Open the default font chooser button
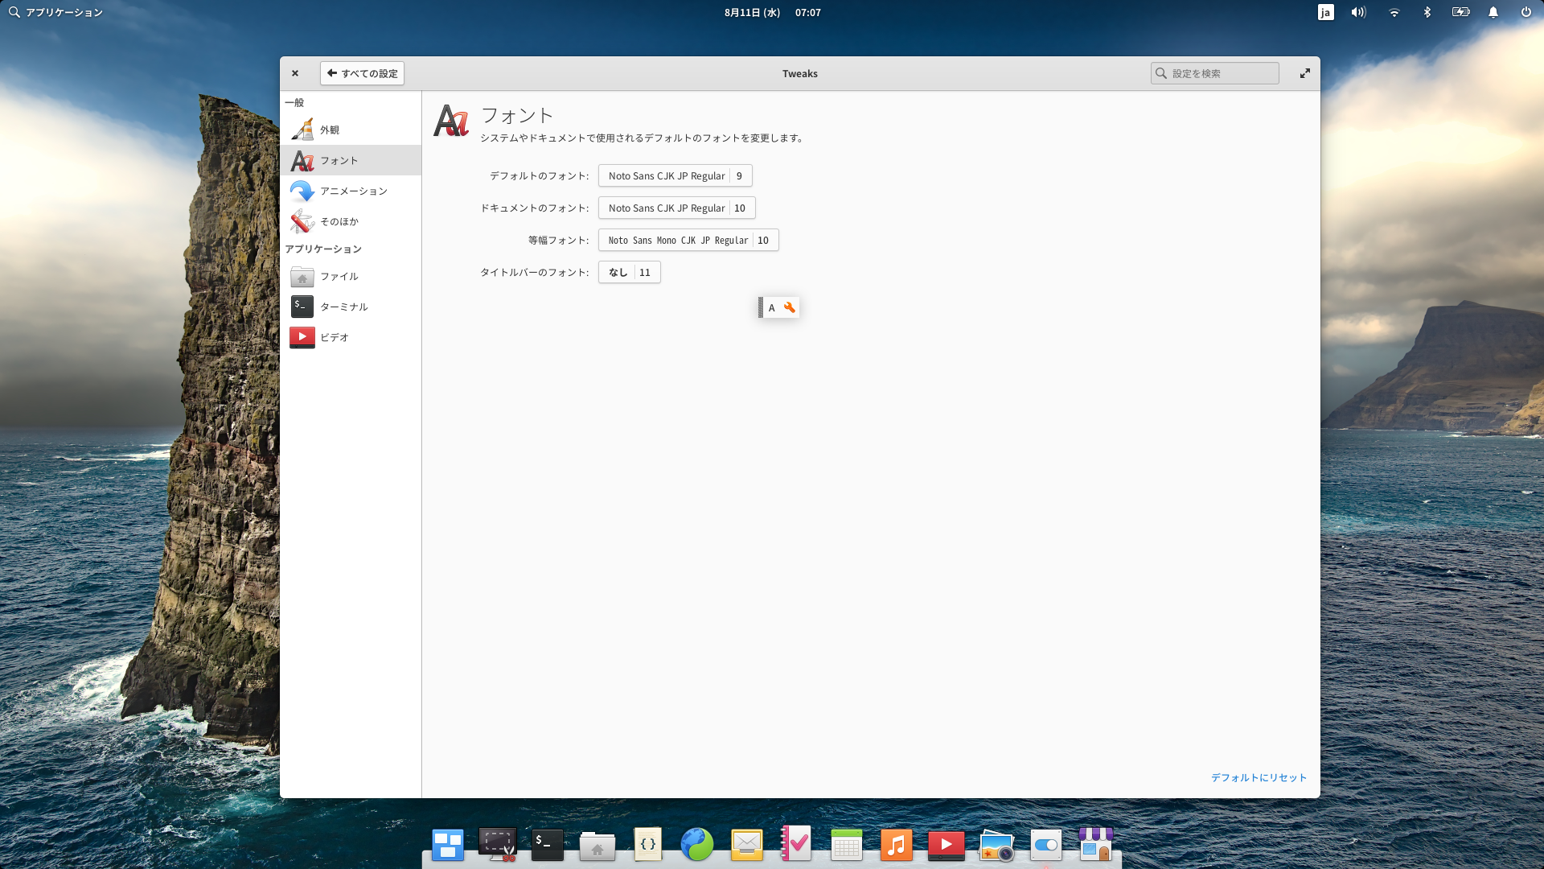This screenshot has width=1544, height=869. click(675, 175)
